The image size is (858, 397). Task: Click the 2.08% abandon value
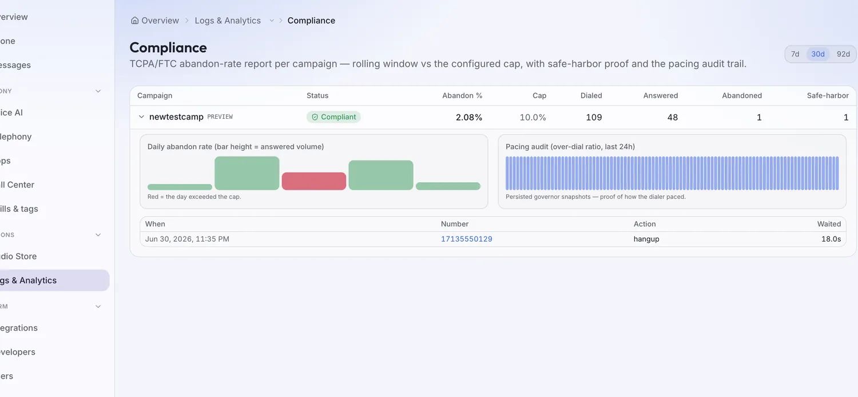tap(469, 117)
